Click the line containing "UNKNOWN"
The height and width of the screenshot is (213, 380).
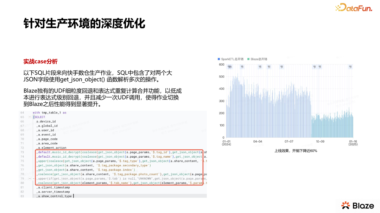[x=121, y=179]
